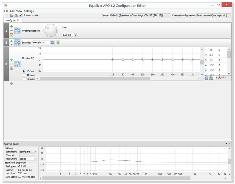
Task: Switch to the config.txt tab
Action: pyautogui.click(x=11, y=20)
